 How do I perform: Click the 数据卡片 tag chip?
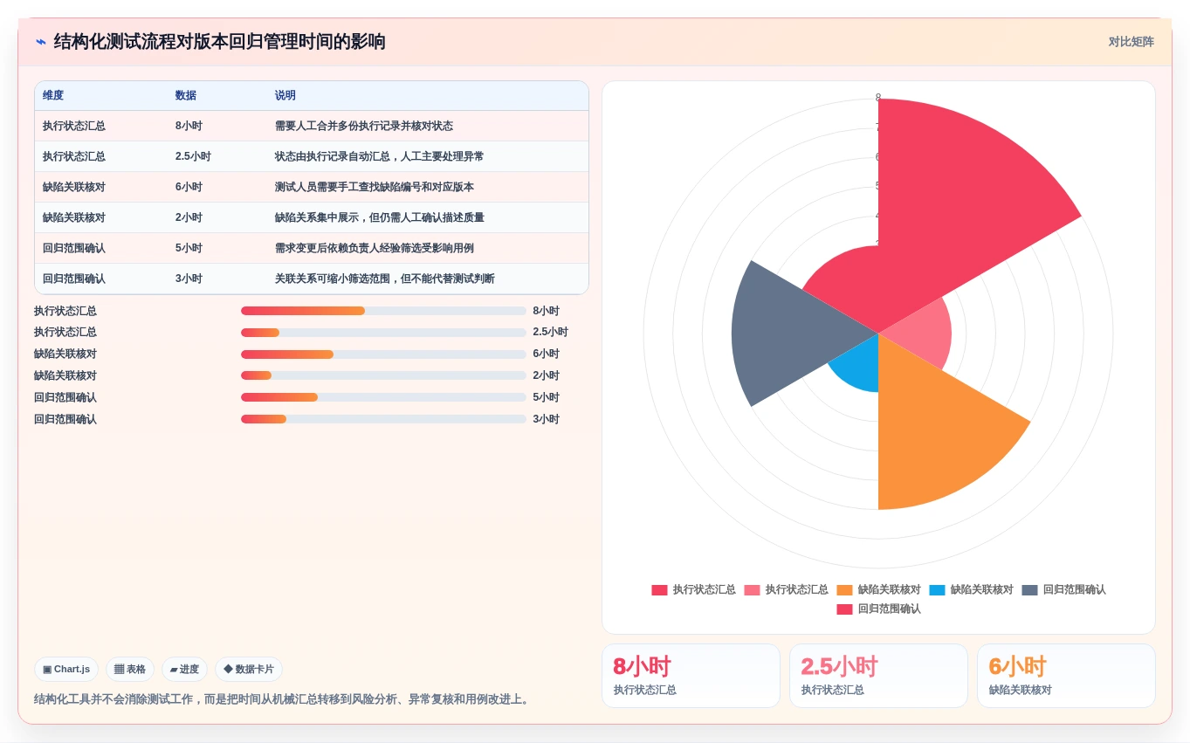point(249,670)
